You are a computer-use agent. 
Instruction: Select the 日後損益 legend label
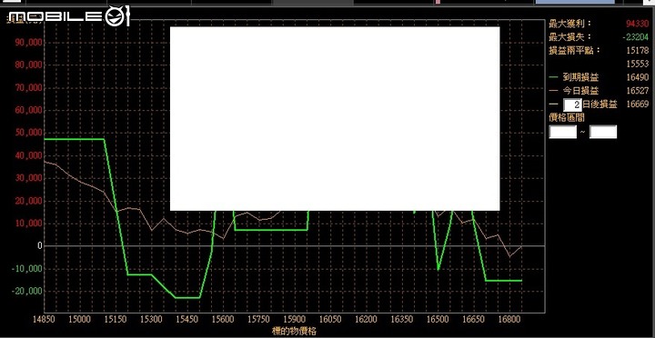click(x=600, y=104)
